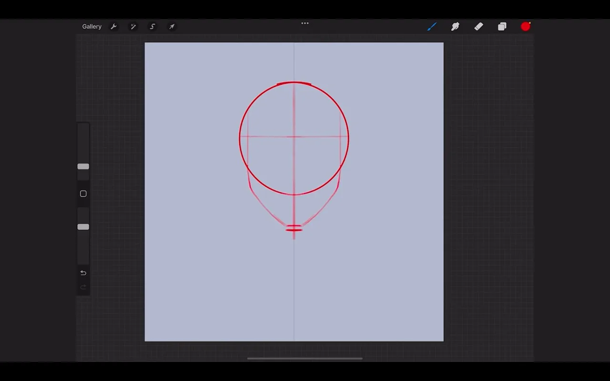610x381 pixels.
Task: Click the crosshair center inside the red circle
Action: coord(294,137)
